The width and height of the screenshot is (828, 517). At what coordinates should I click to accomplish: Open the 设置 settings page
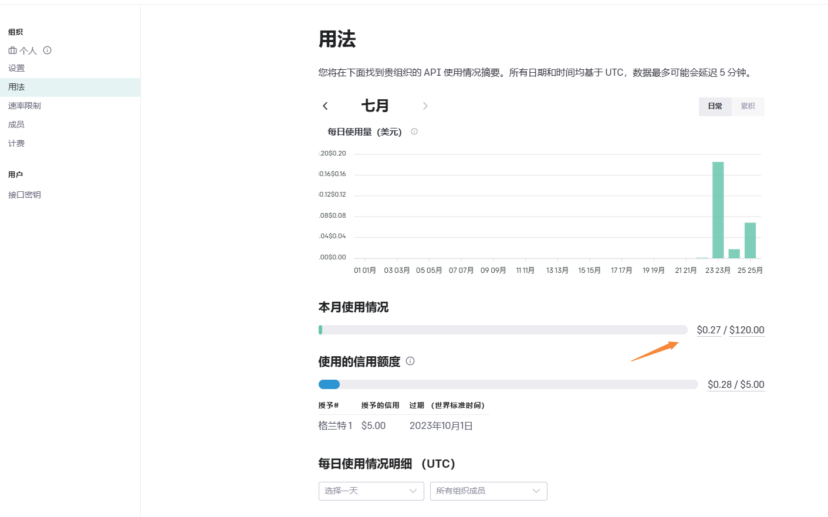click(x=15, y=67)
